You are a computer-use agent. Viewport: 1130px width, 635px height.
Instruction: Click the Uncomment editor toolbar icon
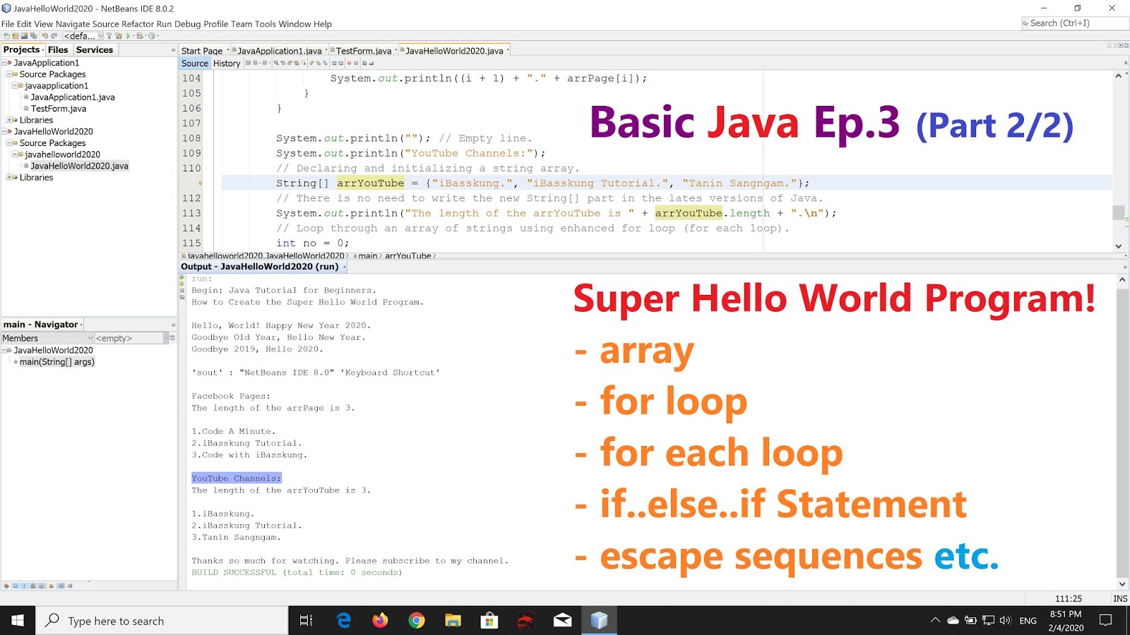coord(371,64)
